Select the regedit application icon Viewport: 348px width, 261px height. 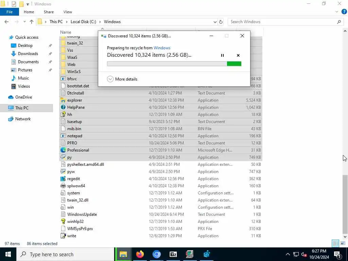(x=63, y=179)
